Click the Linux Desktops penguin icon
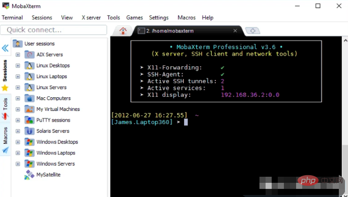 click(30, 65)
